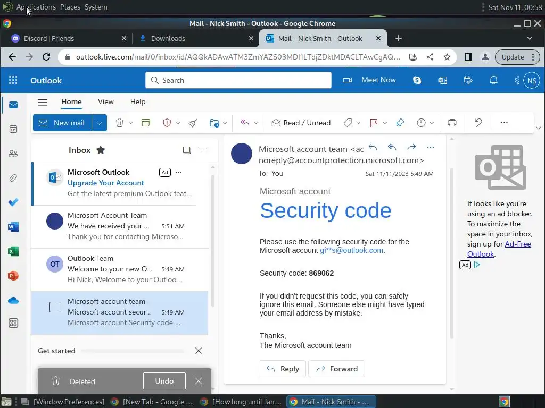Launch PowerPoint from the sidebar
The image size is (545, 408).
coord(13,276)
